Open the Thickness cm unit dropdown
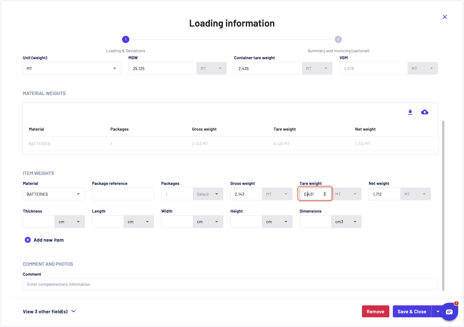The height and width of the screenshot is (327, 464). [70, 222]
